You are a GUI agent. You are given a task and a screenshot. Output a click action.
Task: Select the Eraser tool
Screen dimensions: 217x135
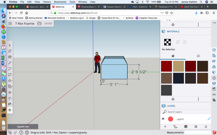click(10, 51)
